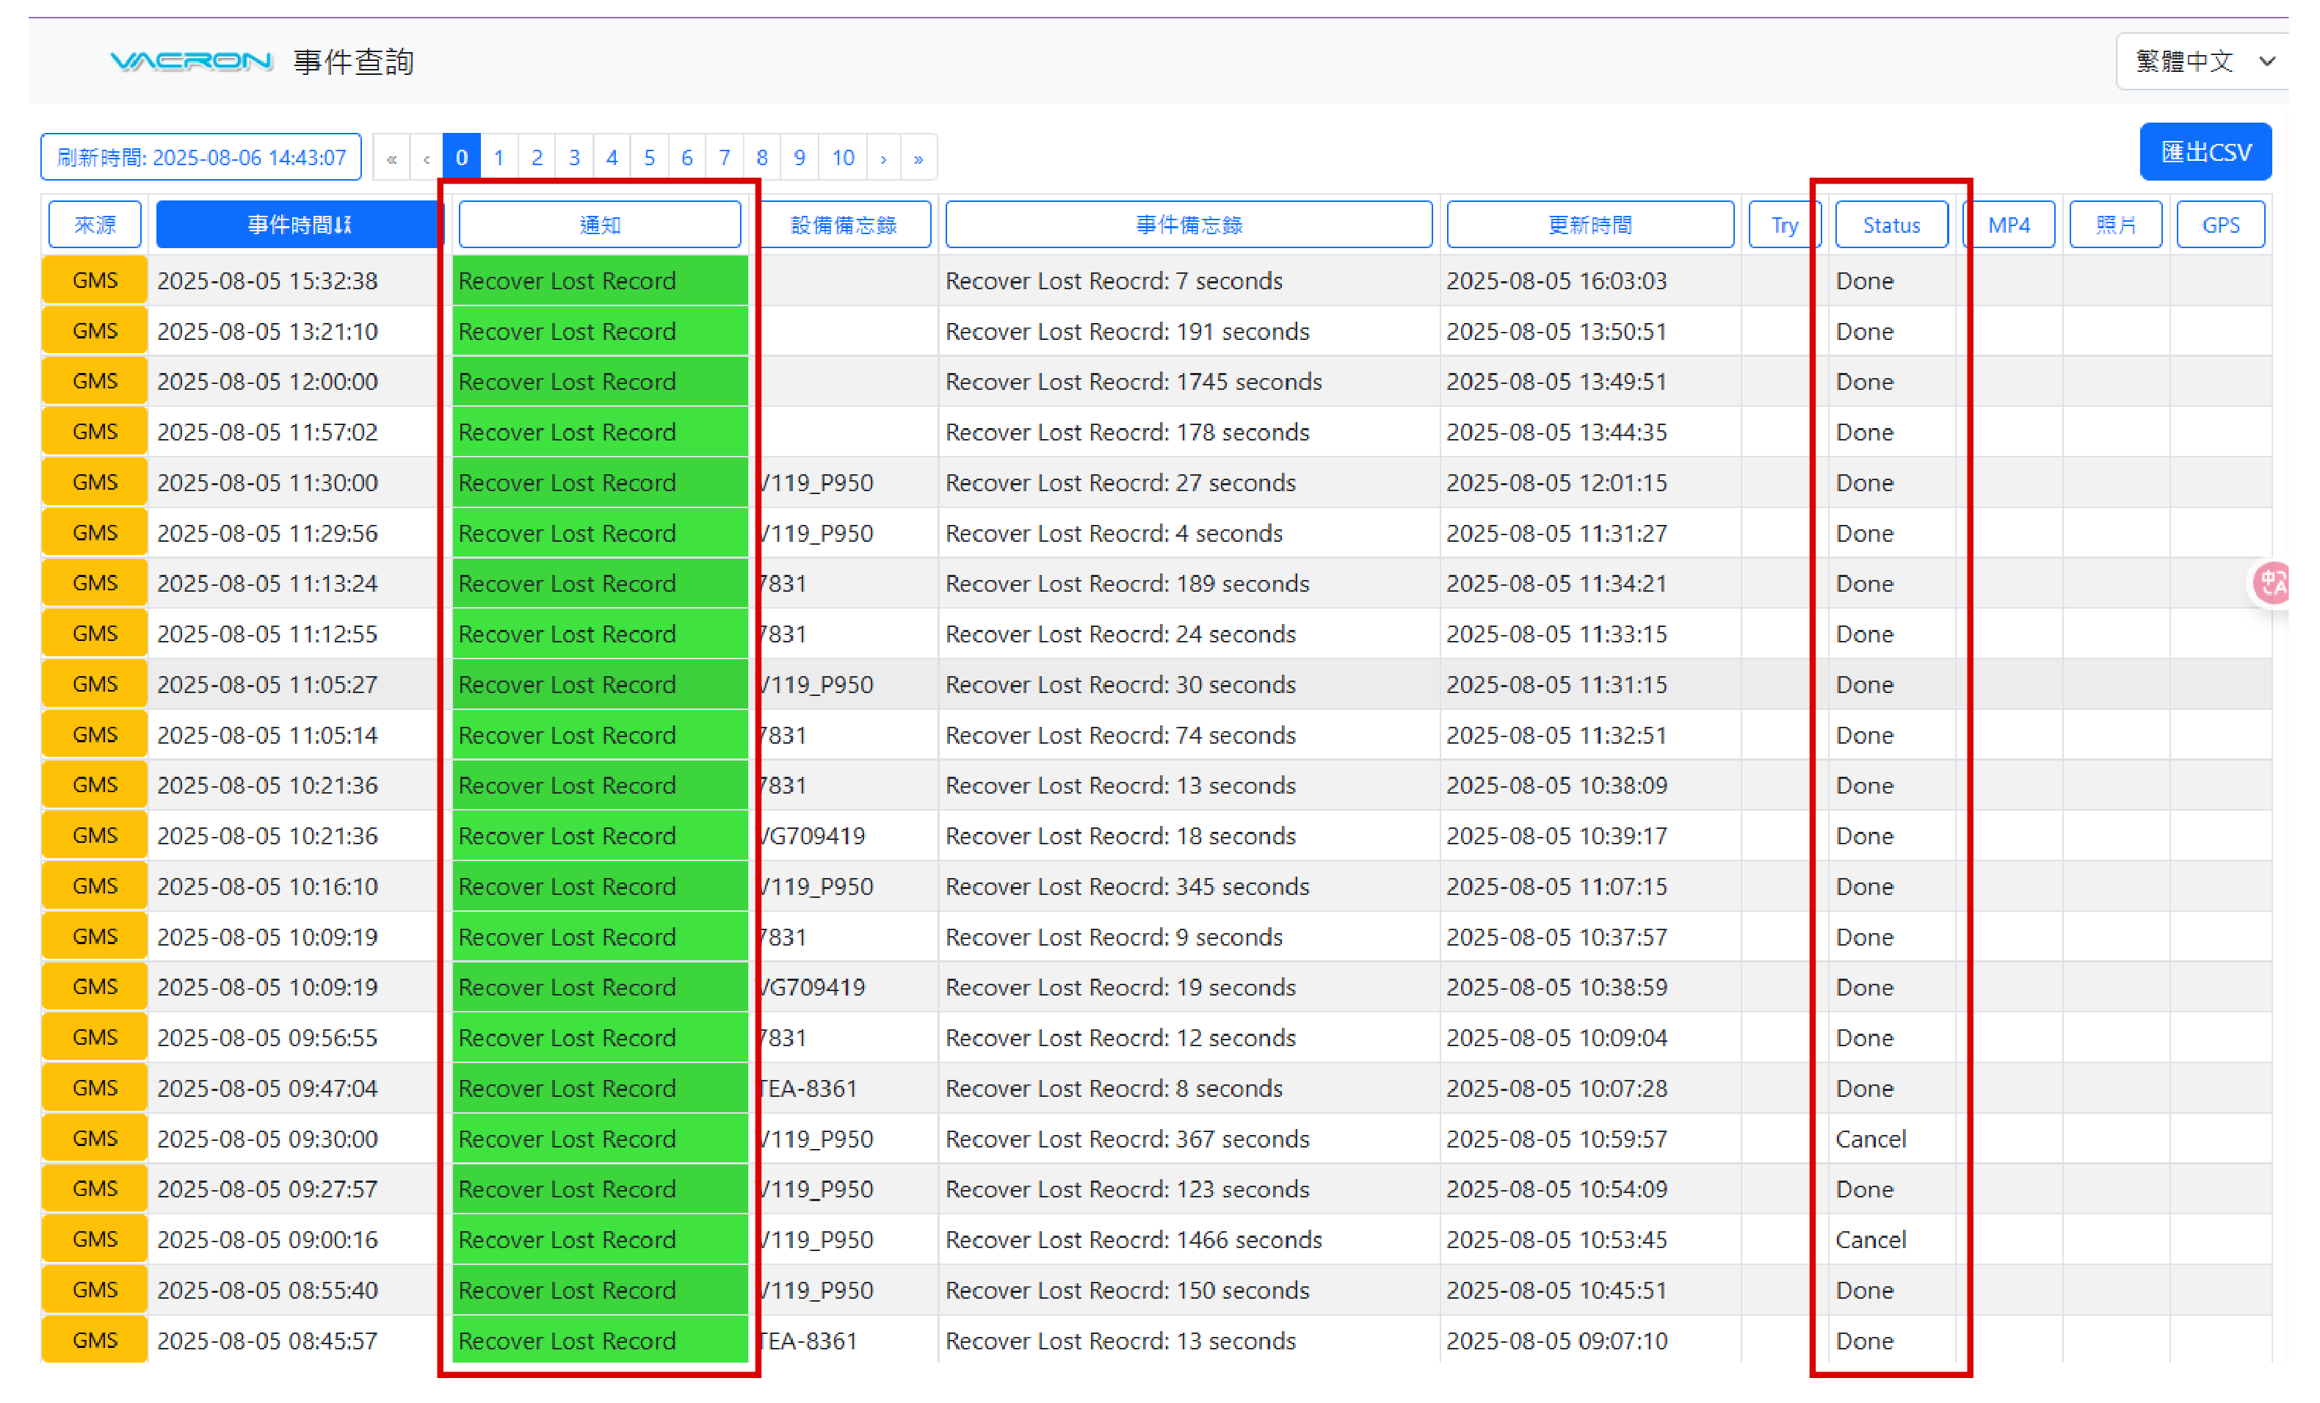Click device memo TEA-8361 at 09:47:04 row
The width and height of the screenshot is (2320, 1403).
tap(809, 1089)
